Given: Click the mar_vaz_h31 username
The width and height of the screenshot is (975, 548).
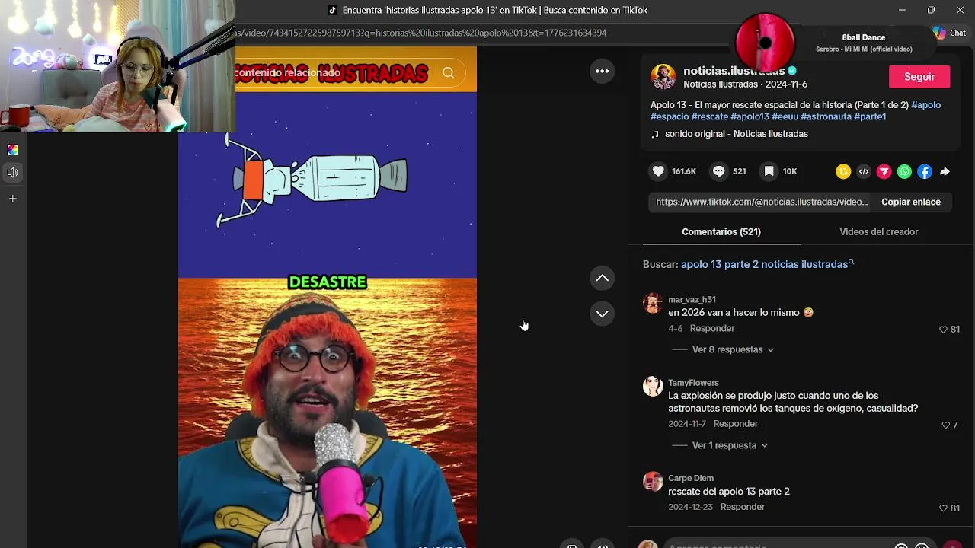Looking at the screenshot, I should tap(692, 300).
